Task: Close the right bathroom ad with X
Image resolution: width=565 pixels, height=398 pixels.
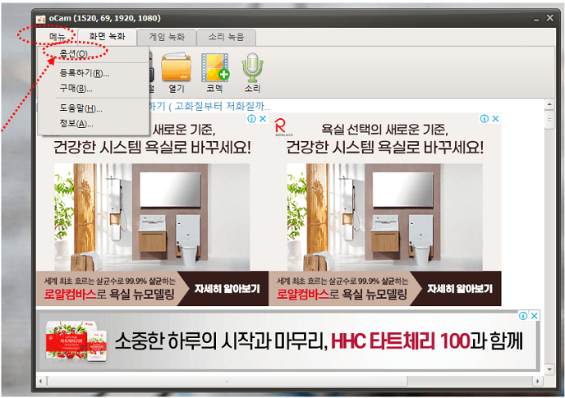Action: (495, 118)
